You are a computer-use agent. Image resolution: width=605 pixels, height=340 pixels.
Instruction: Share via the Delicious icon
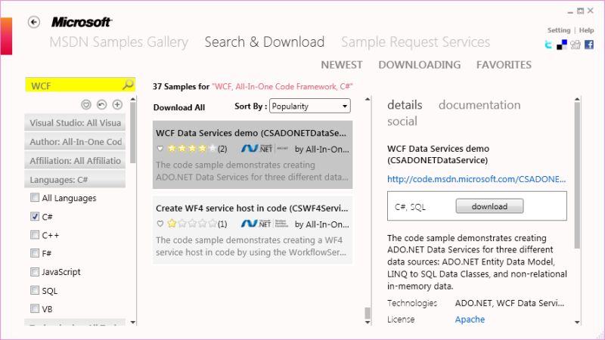[x=562, y=45]
